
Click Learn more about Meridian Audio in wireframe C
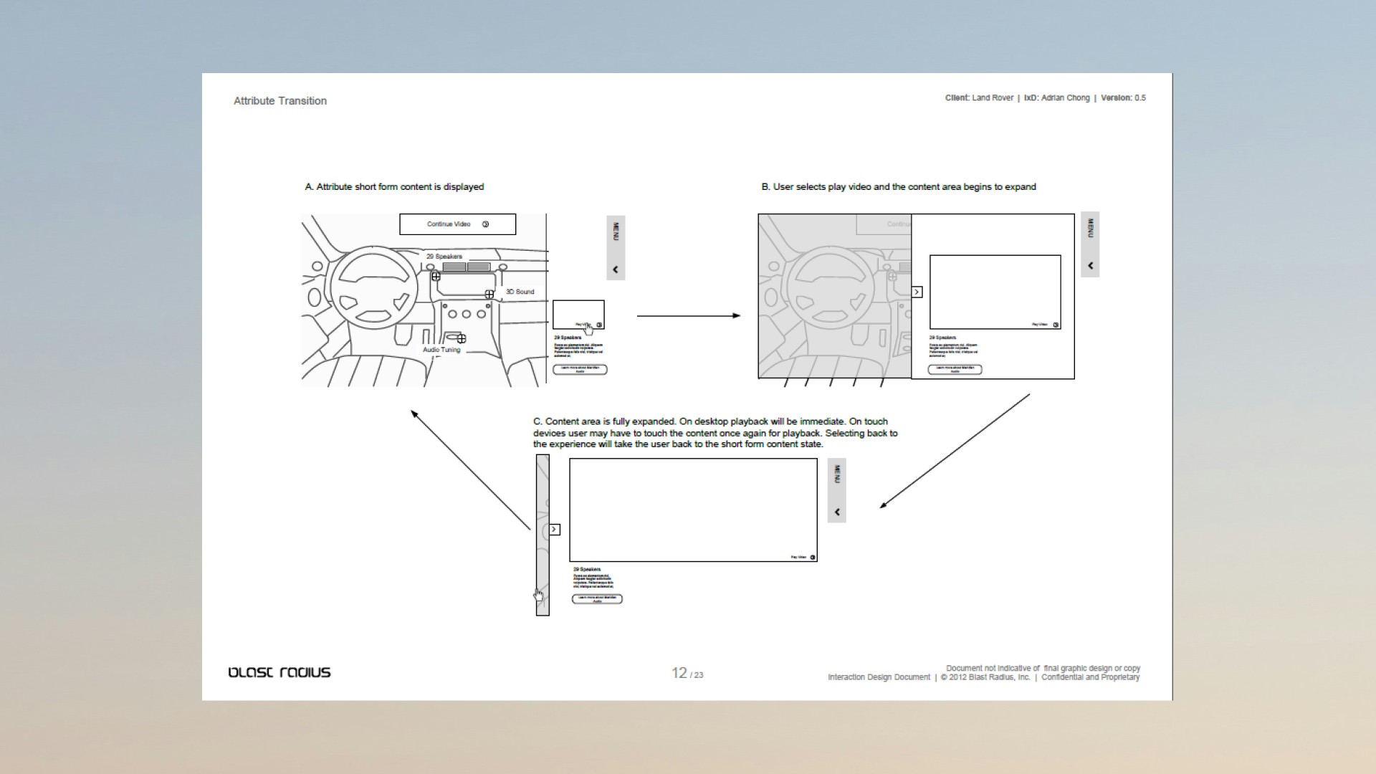597,599
